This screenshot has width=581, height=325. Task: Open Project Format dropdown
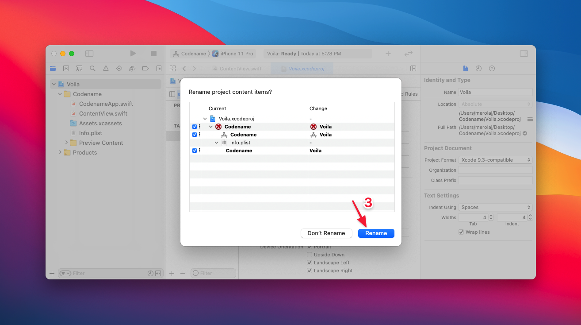[x=495, y=160]
